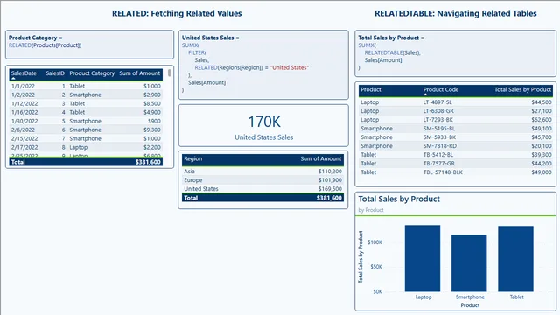The height and width of the screenshot is (315, 560).
Task: Click the Region column header
Action: coord(192,158)
